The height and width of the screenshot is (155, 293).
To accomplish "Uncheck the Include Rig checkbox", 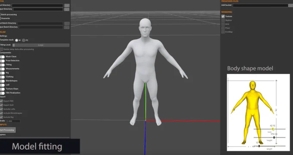I will pos(1,117).
